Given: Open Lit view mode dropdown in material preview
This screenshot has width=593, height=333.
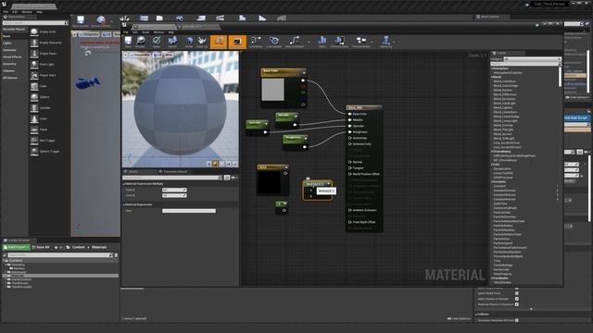Looking at the screenshot, I should (x=158, y=55).
